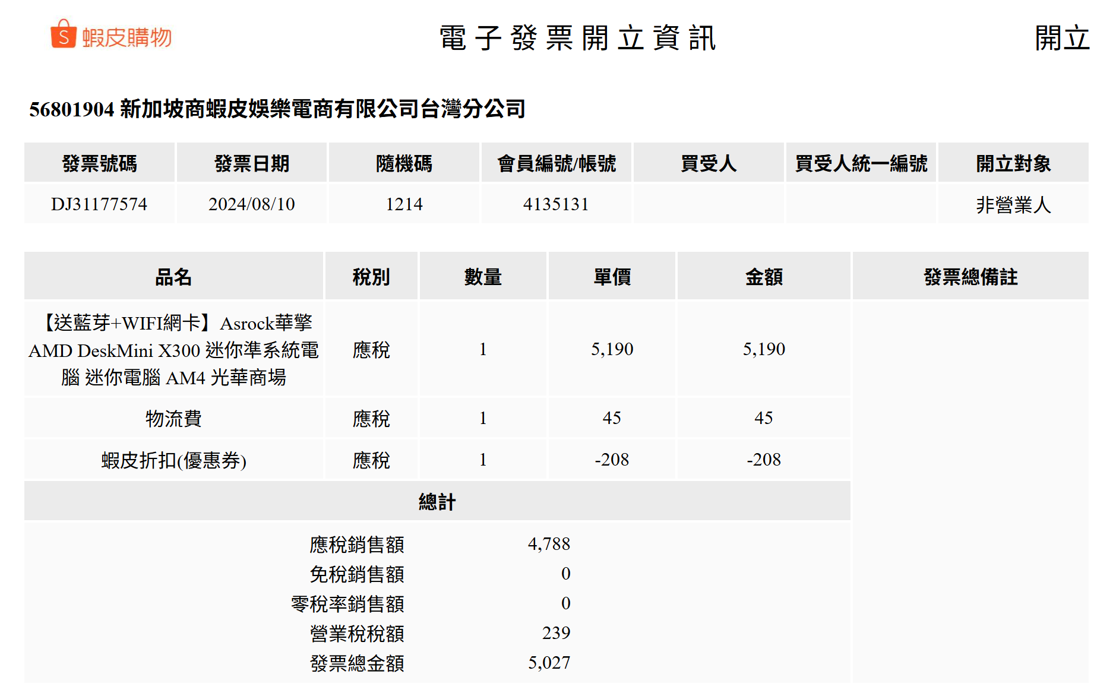Select random code 1214
The height and width of the screenshot is (696, 1113).
[x=404, y=204]
